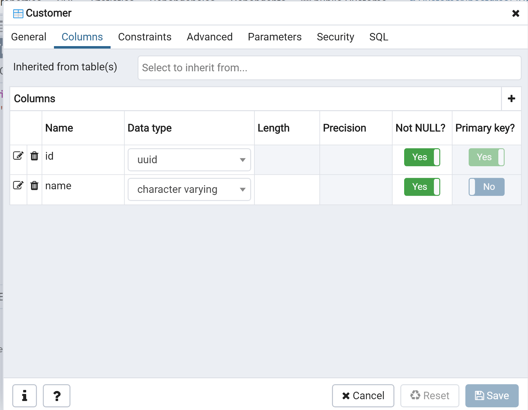Screen dimensions: 528x410
Task: Switch to the Constraints tab
Action: tap(145, 37)
